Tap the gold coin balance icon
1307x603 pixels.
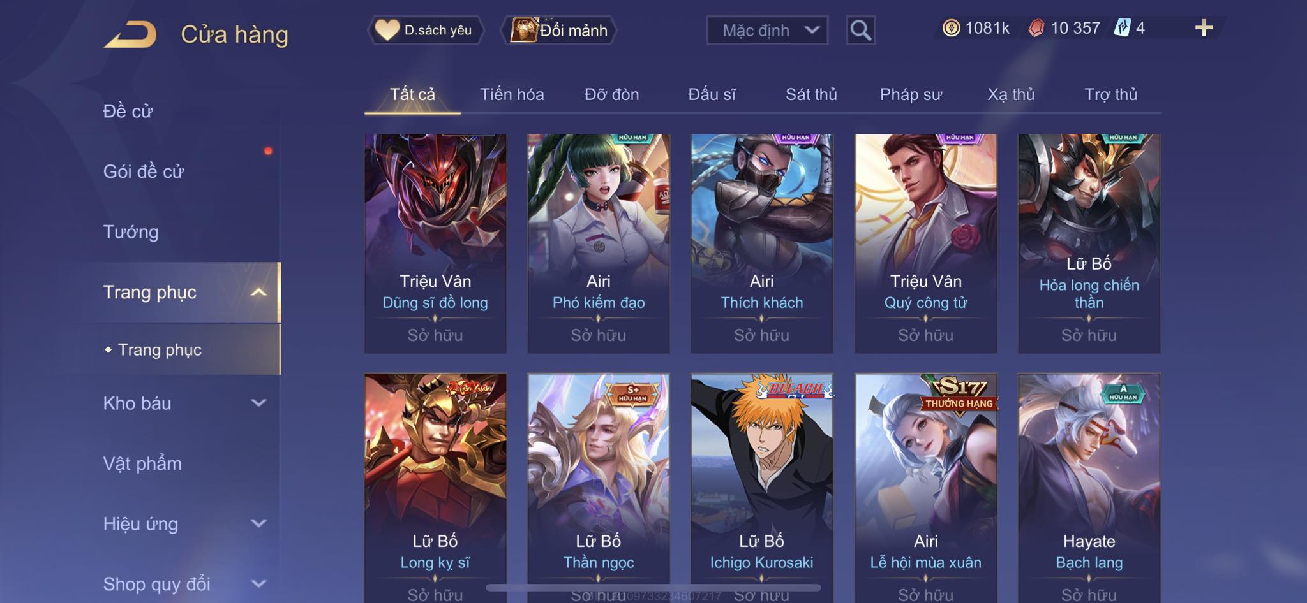pos(951,28)
